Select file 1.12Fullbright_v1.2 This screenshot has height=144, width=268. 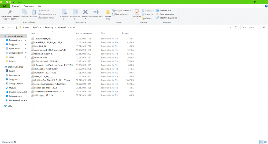(x=43, y=39)
